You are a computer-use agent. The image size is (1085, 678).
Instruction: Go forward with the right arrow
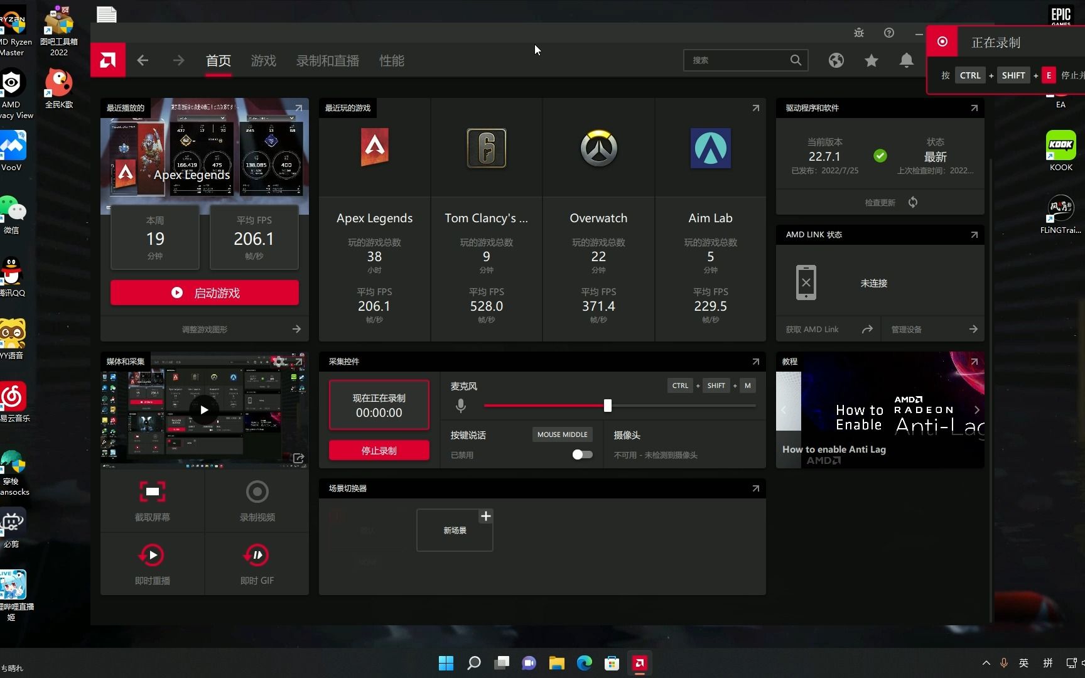pyautogui.click(x=178, y=60)
